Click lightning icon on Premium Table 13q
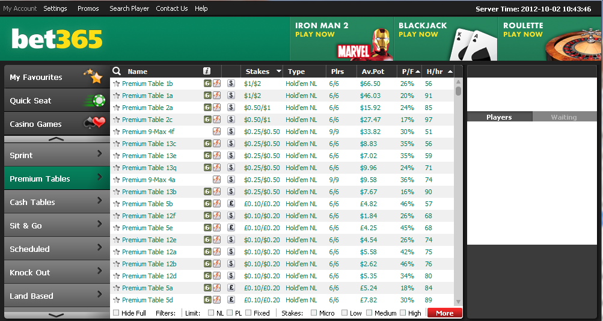Screen dimensions: 603x321 [217, 168]
